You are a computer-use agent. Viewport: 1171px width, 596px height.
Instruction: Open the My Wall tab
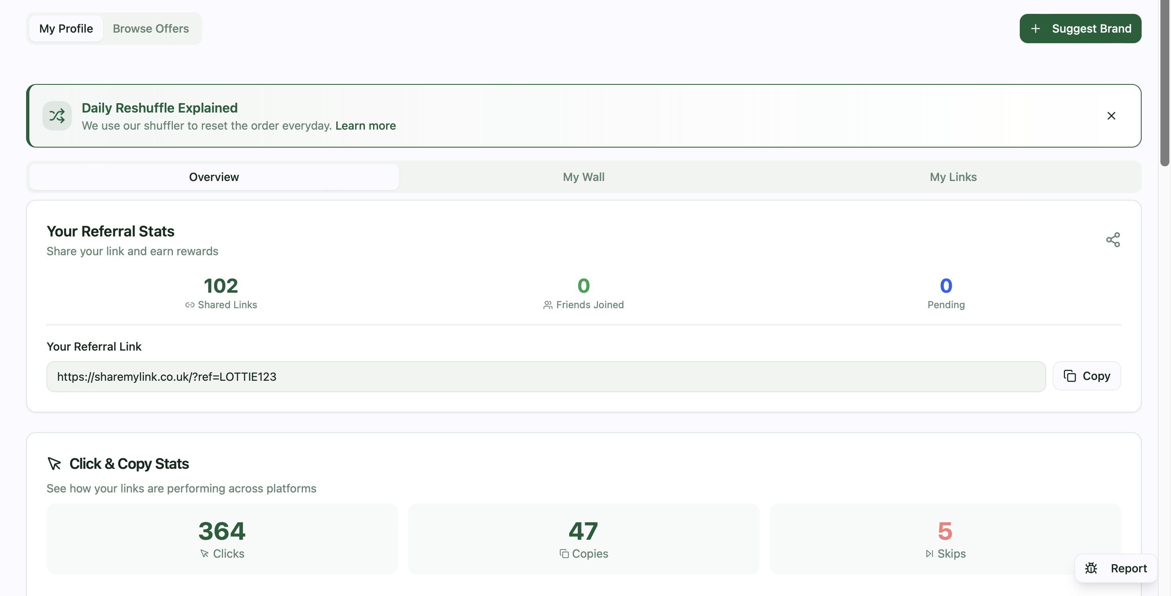584,177
